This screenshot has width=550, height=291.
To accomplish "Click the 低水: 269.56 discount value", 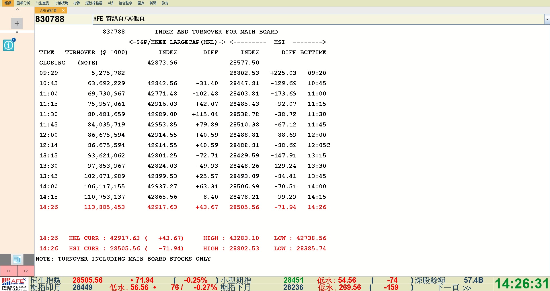I will [x=339, y=287].
